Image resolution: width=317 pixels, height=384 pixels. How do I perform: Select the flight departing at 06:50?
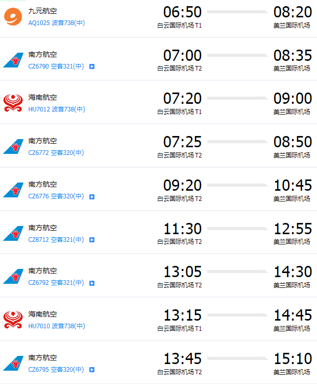point(158,18)
